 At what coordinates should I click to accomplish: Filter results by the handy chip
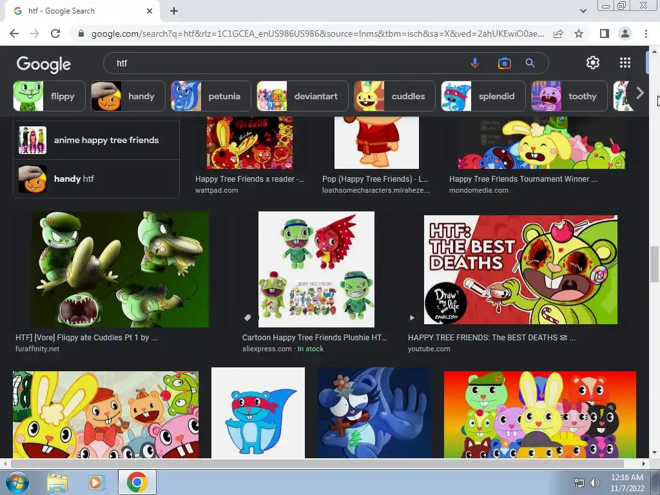[x=128, y=96]
